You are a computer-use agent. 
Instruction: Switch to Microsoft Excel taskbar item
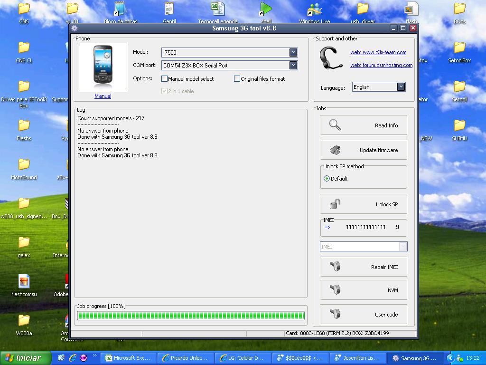129,358
